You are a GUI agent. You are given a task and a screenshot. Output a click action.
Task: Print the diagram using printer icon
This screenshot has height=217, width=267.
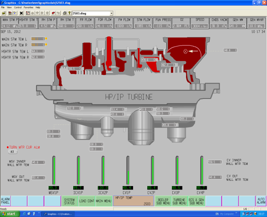pos(65,13)
